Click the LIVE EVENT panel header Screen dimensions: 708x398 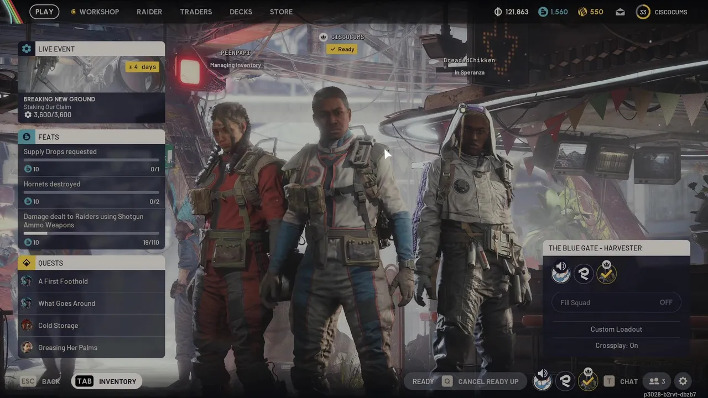click(91, 49)
